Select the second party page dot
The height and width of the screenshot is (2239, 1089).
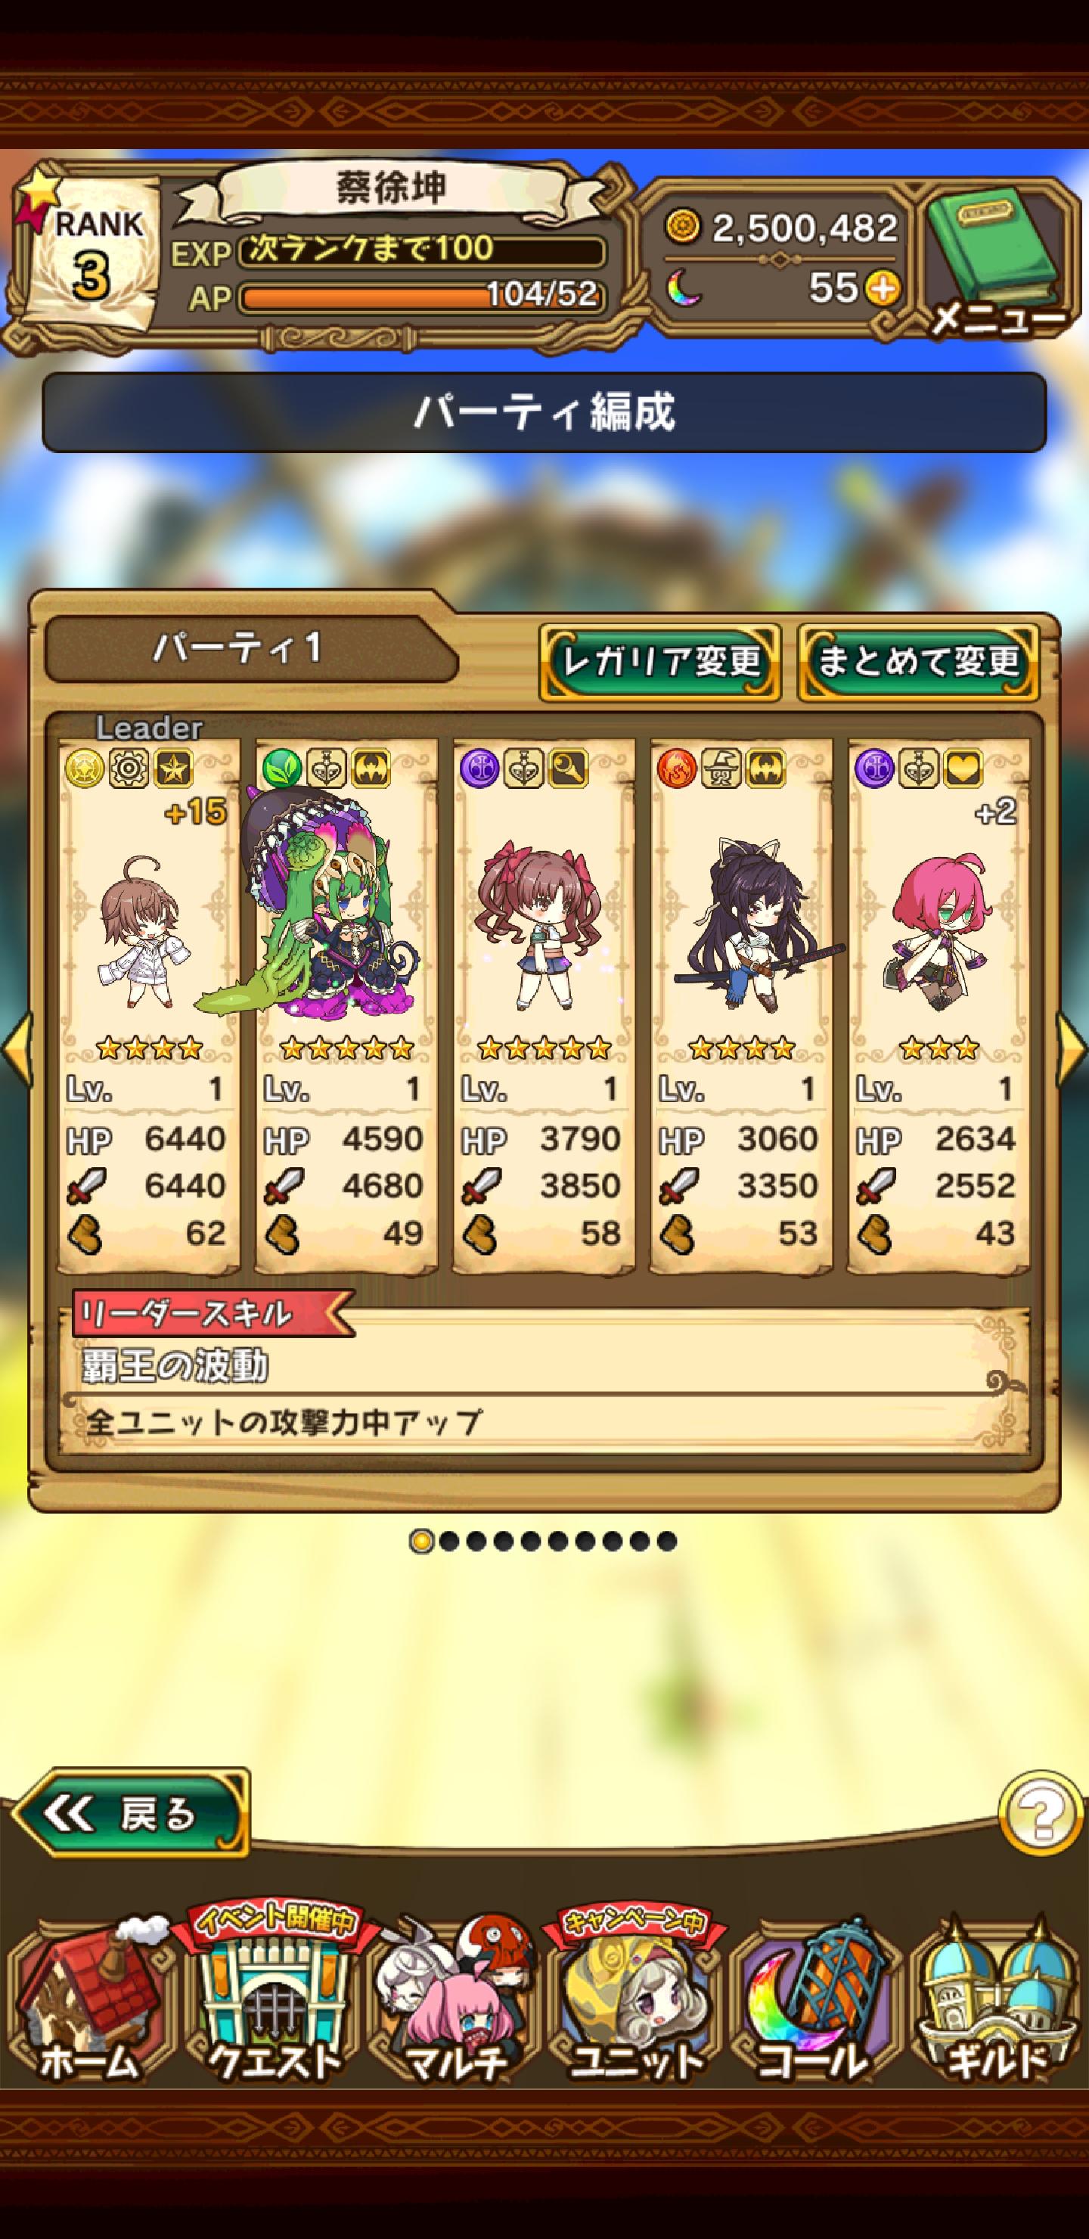[448, 1541]
